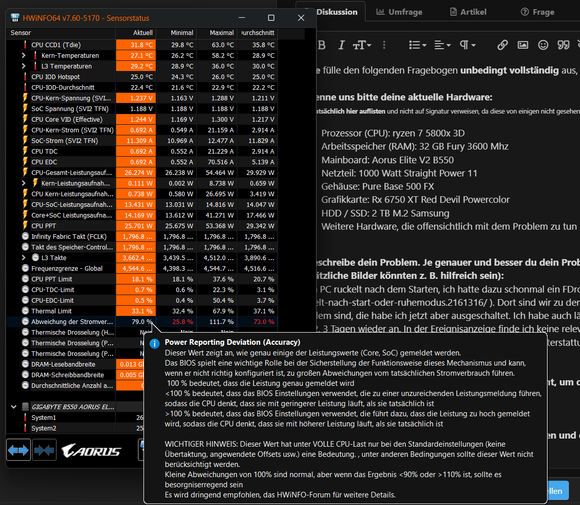Expand the L3 Temperaturen row
Screen dimensions: 580x505
24,66
